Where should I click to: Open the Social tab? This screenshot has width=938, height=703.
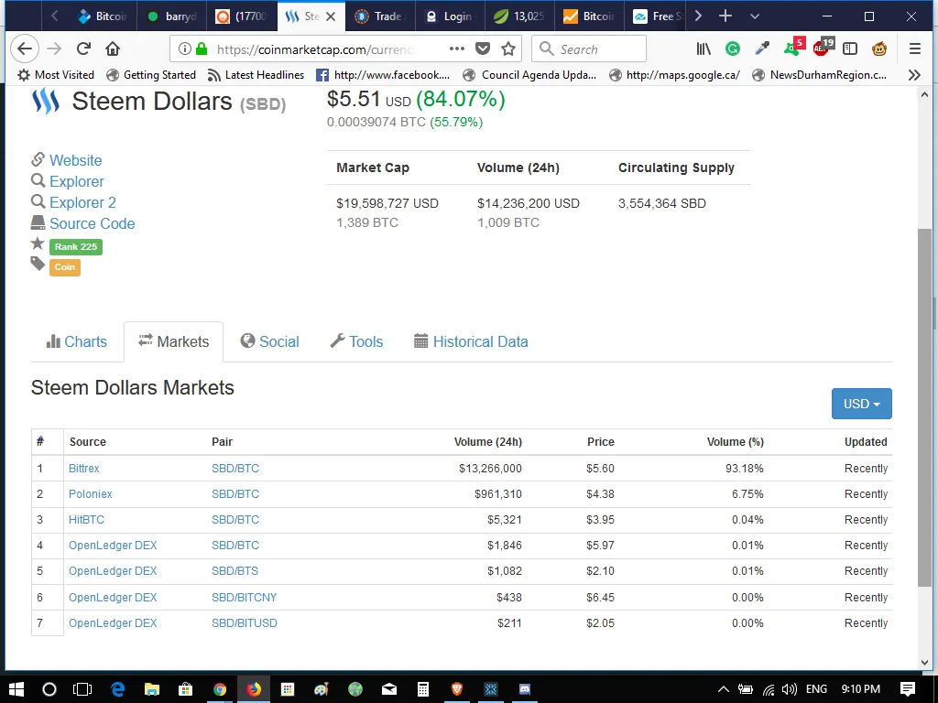[270, 341]
